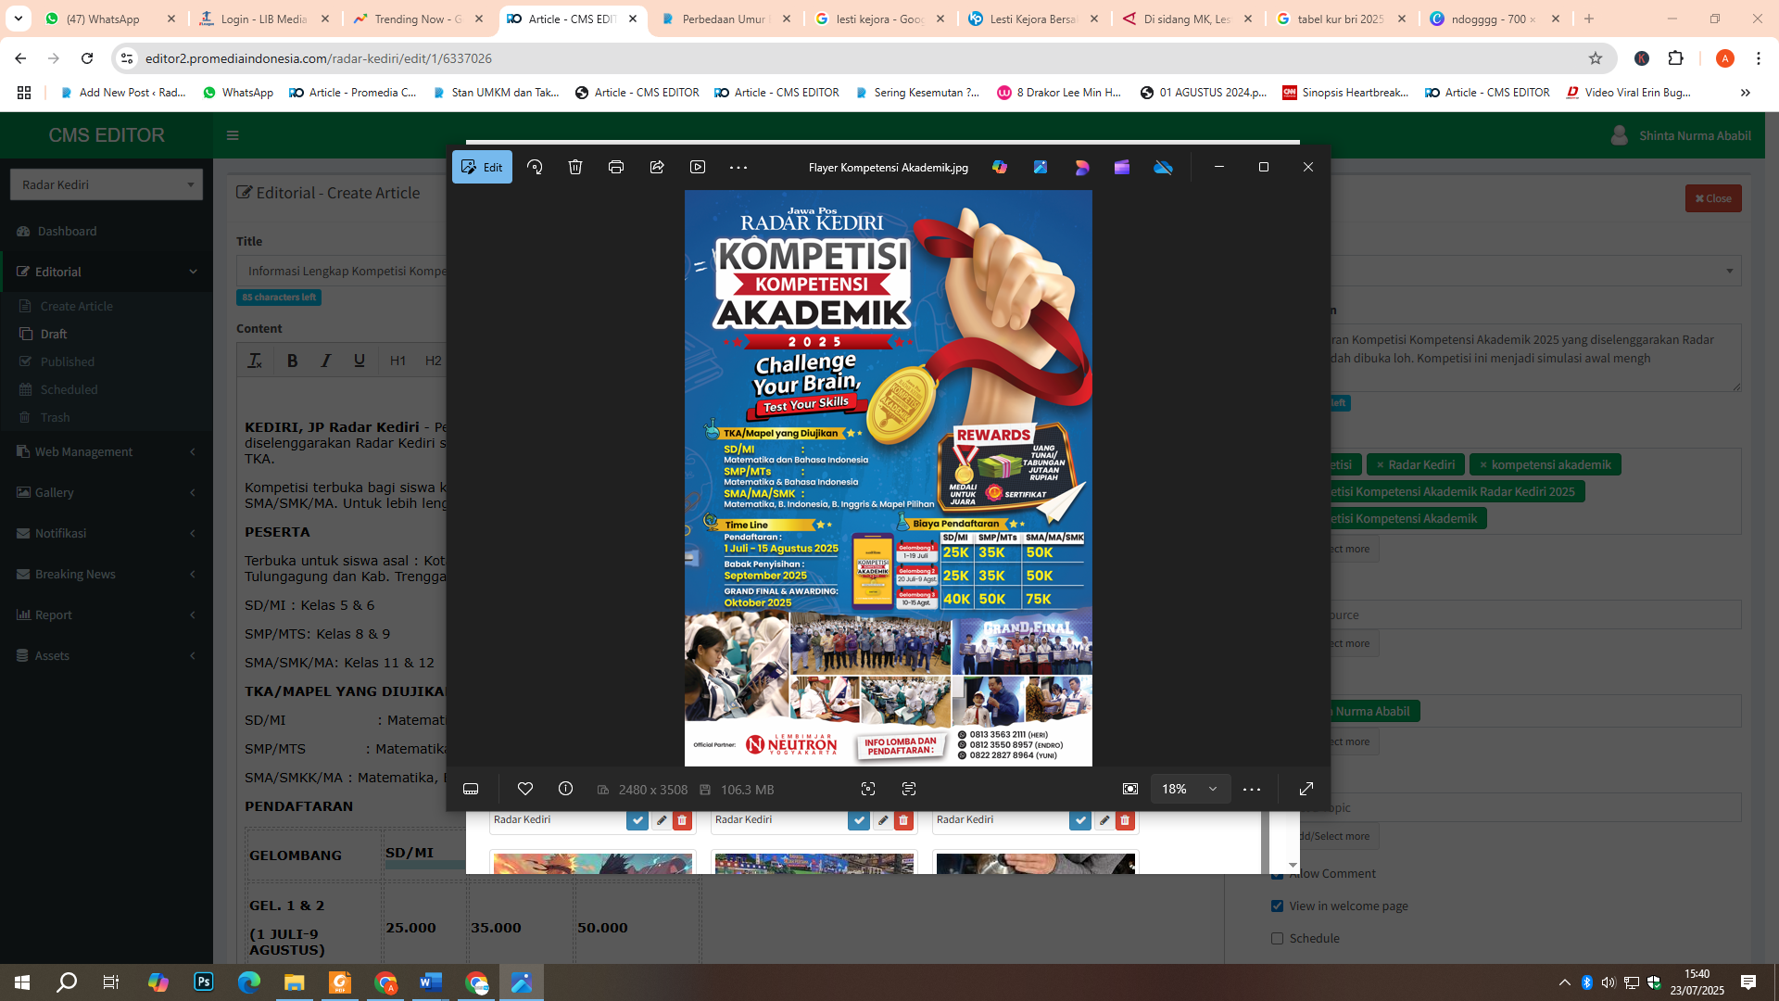Expand Breaking News menu
This screenshot has width=1779, height=1001.
107,574
